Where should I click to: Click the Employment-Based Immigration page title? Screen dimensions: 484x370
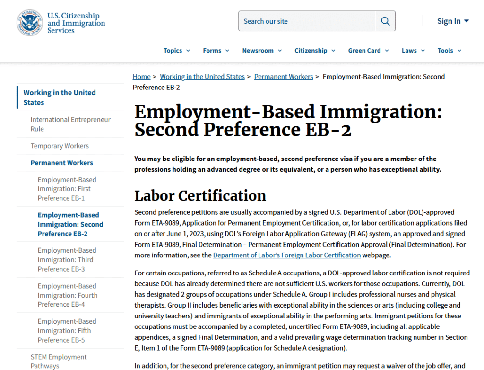[x=288, y=121]
